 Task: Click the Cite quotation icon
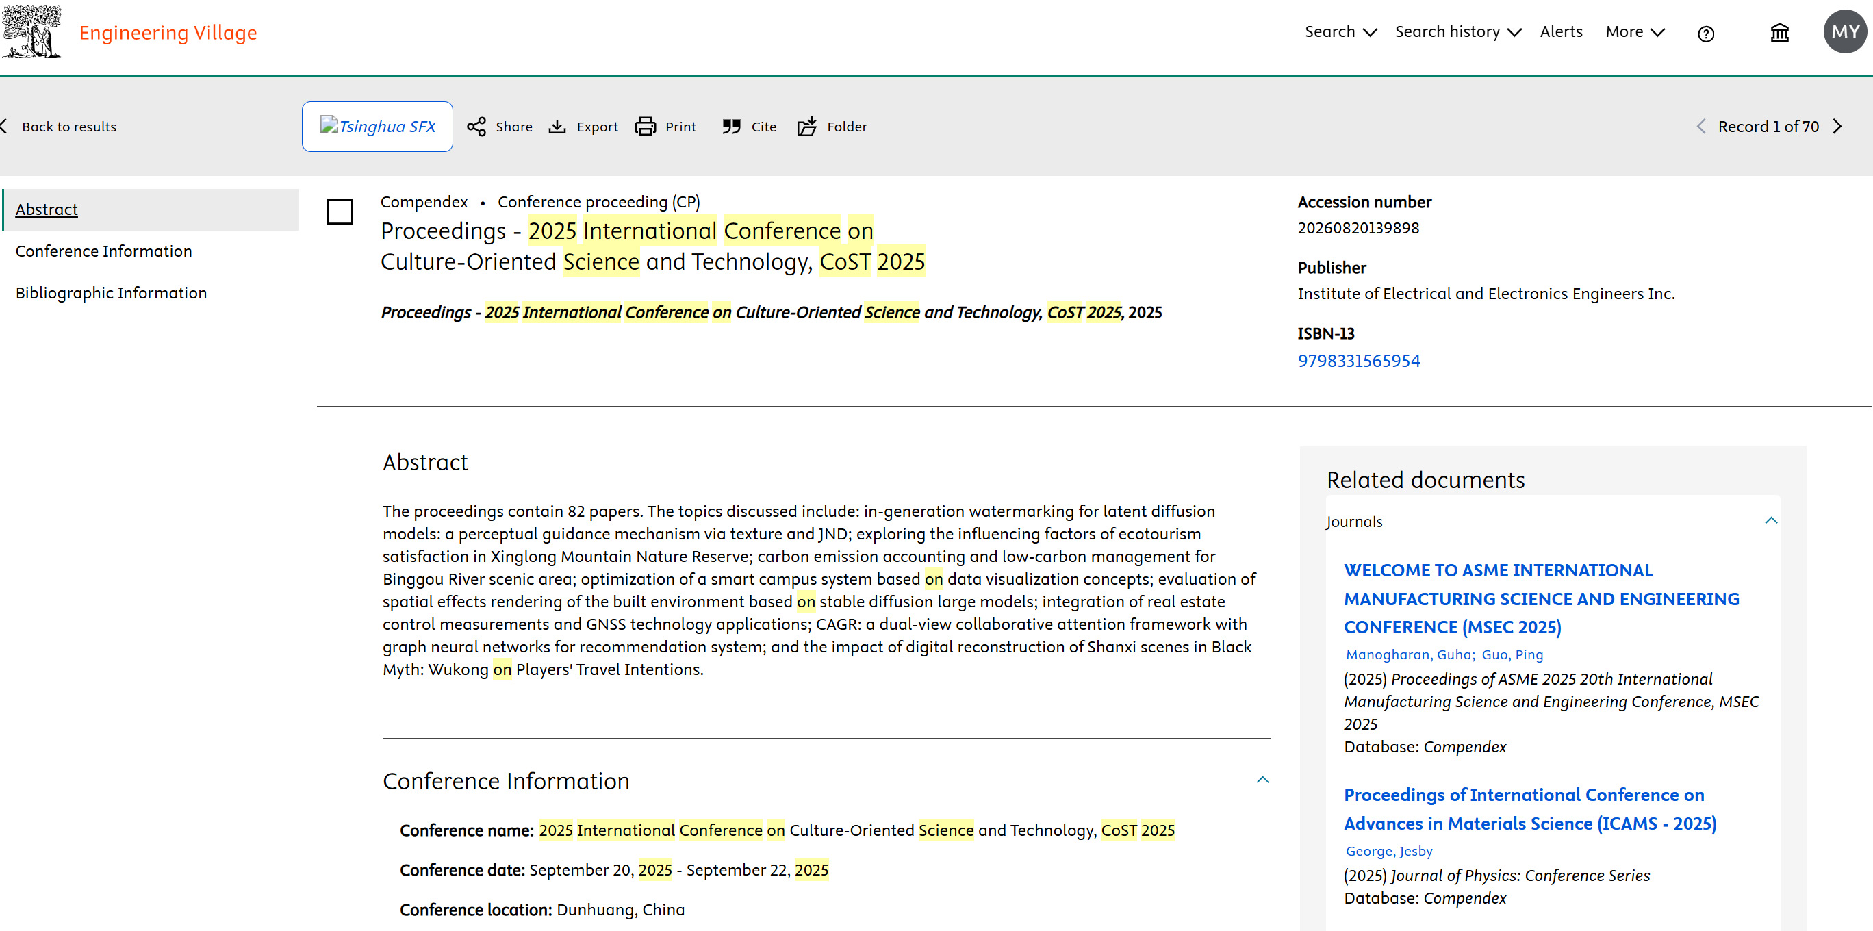731,127
